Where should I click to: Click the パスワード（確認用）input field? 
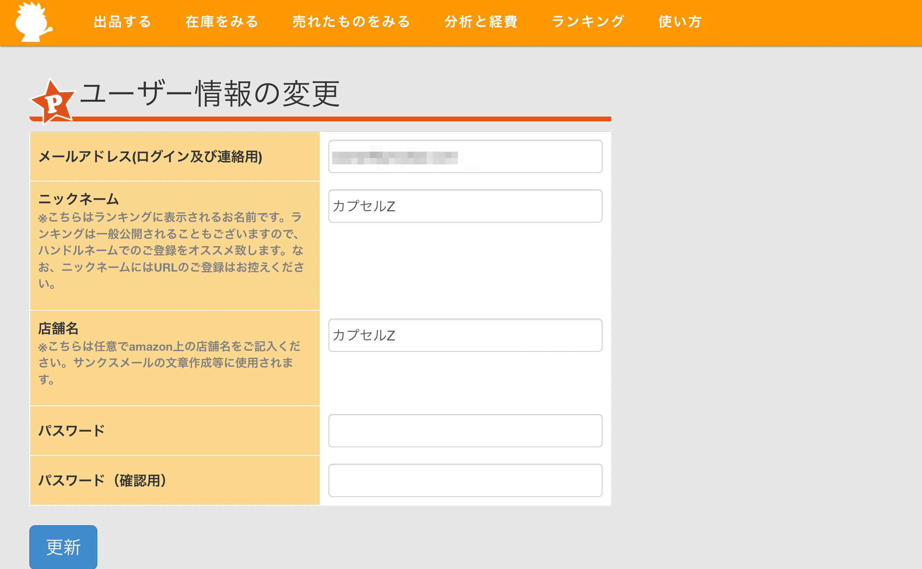465,480
